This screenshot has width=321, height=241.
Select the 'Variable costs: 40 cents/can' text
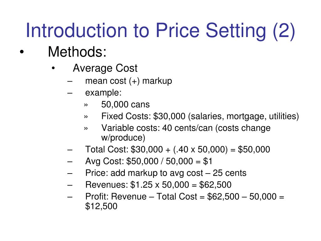click(157, 128)
